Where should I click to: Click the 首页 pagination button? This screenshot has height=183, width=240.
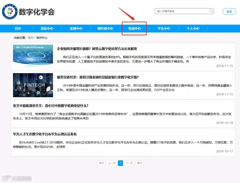(x=101, y=163)
